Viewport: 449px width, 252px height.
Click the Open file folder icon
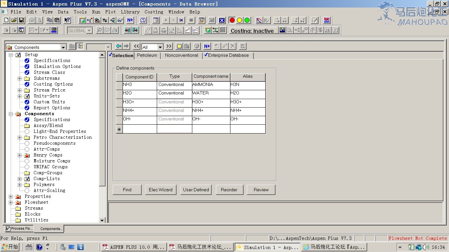coord(14,20)
